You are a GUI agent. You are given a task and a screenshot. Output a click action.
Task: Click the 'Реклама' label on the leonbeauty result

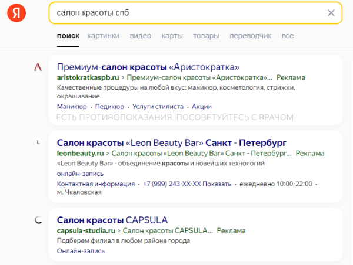point(310,153)
